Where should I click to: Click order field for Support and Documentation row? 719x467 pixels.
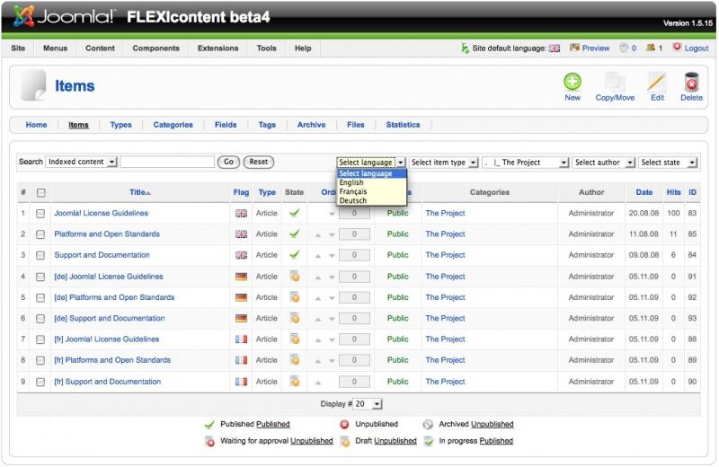pos(354,255)
